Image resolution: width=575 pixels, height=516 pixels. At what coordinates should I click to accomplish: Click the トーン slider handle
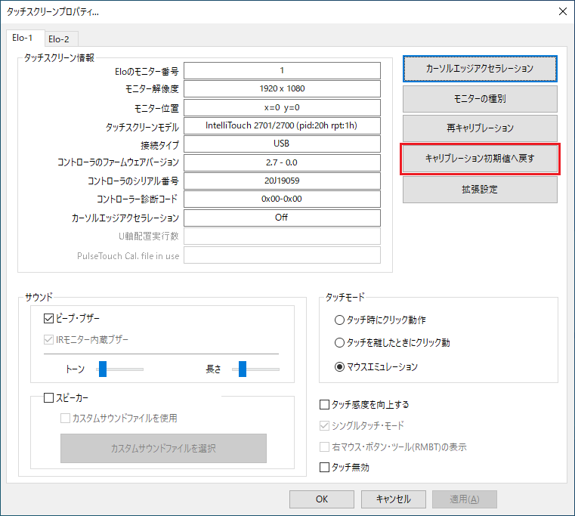(103, 369)
